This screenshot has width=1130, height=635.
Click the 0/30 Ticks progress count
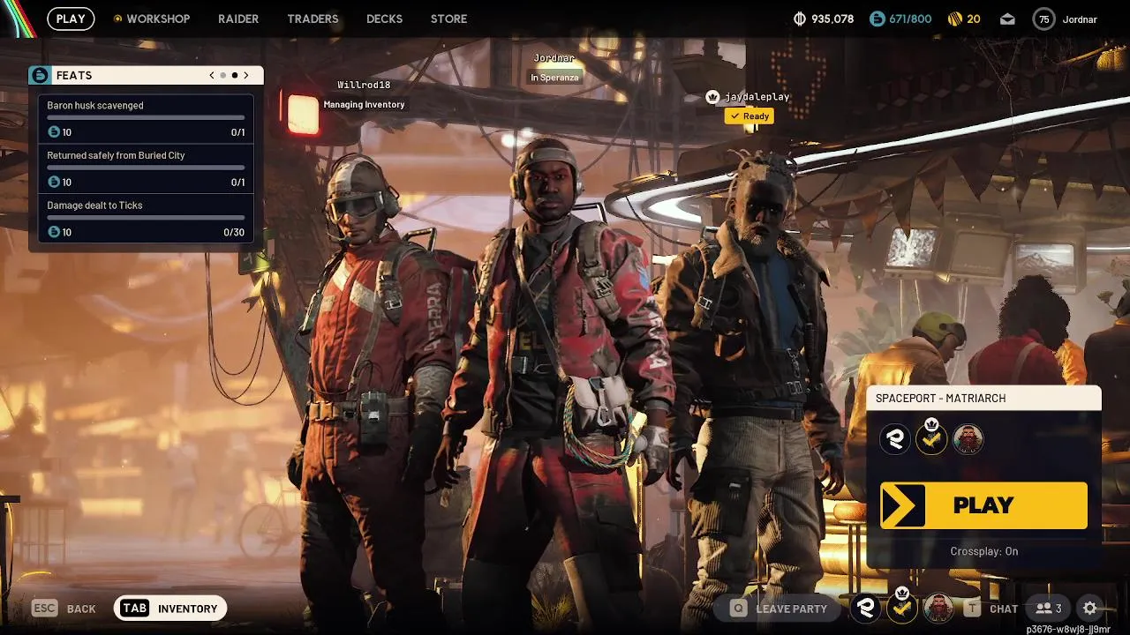(x=234, y=233)
